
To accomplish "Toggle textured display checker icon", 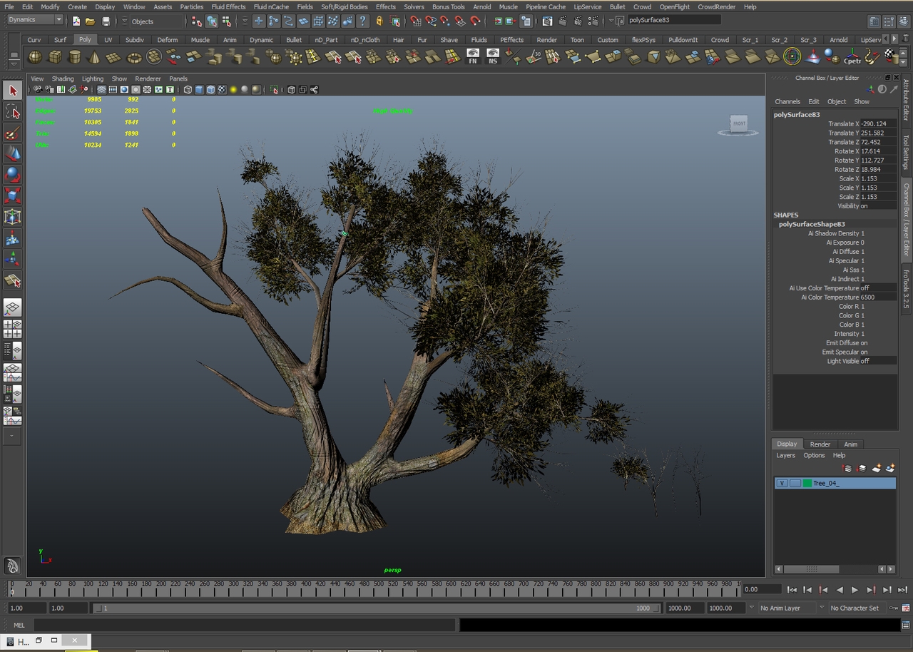I will tap(222, 90).
